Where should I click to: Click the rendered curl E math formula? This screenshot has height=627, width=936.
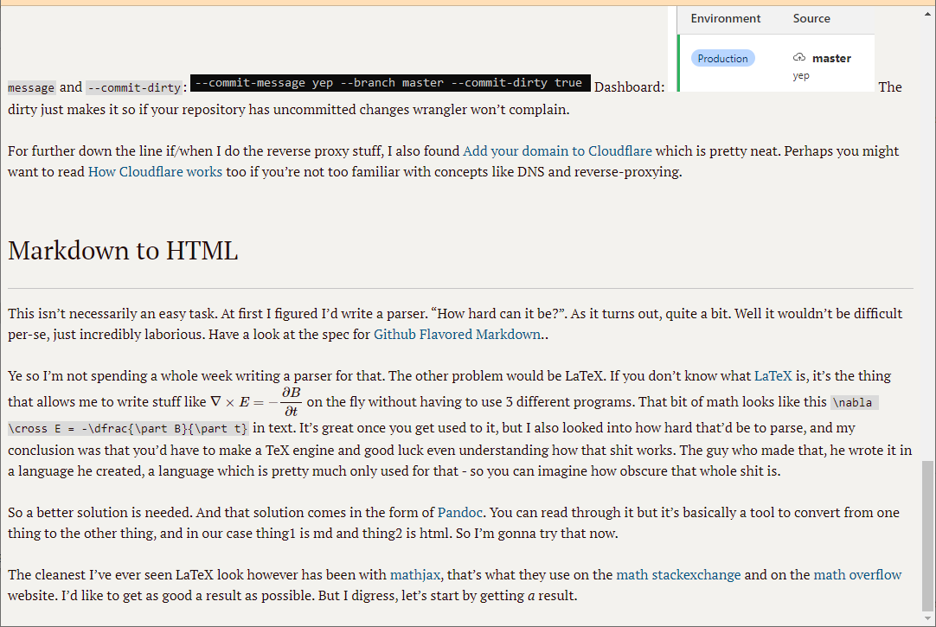point(255,401)
